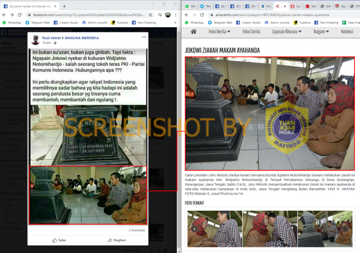Open a new tab in the Facebook window
The width and height of the screenshot is (360, 253).
point(64,6)
